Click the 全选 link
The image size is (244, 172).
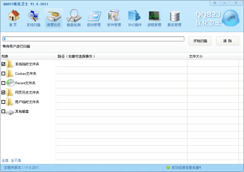tap(5, 160)
